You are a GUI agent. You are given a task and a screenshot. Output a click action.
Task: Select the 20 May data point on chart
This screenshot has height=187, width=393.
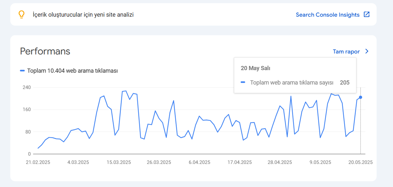pos(361,97)
